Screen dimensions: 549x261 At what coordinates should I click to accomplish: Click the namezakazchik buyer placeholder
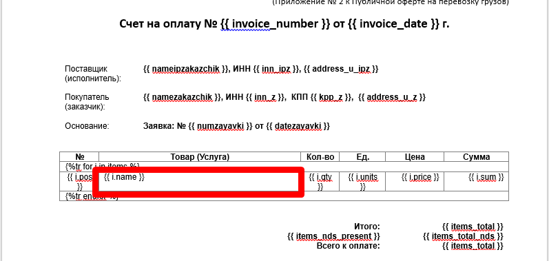point(183,97)
